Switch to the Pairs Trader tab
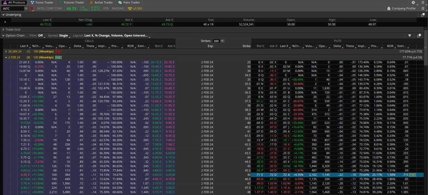The height and width of the screenshot is (195, 428). click(x=128, y=2)
